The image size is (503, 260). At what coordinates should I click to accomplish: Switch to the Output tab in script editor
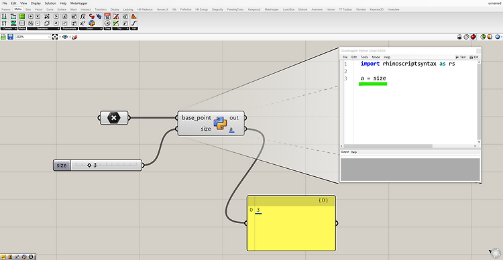tap(345, 152)
